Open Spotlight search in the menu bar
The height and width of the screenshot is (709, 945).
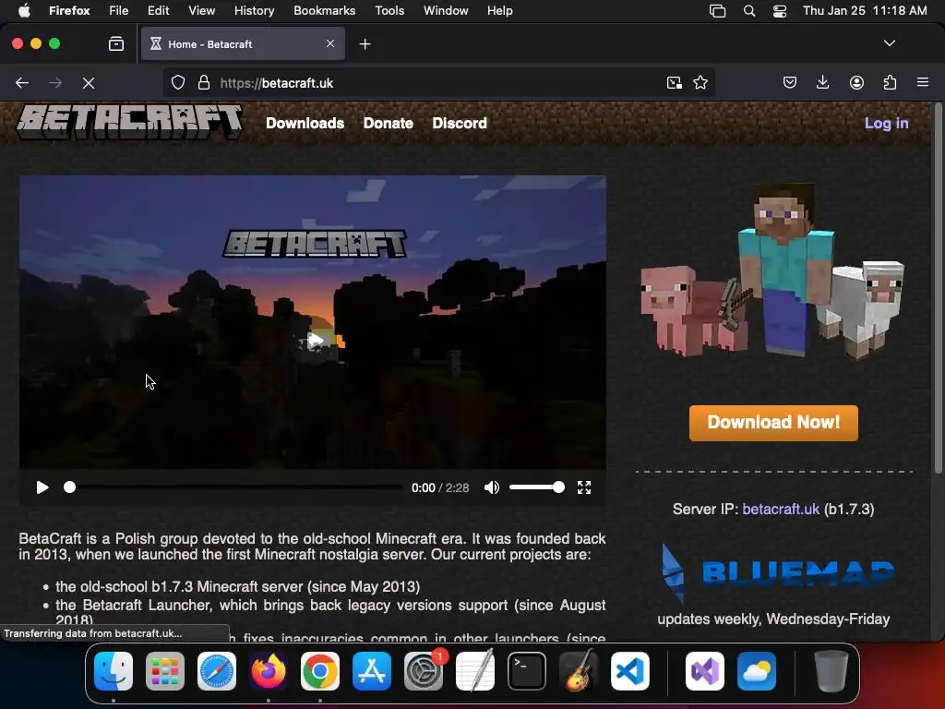[x=749, y=11]
